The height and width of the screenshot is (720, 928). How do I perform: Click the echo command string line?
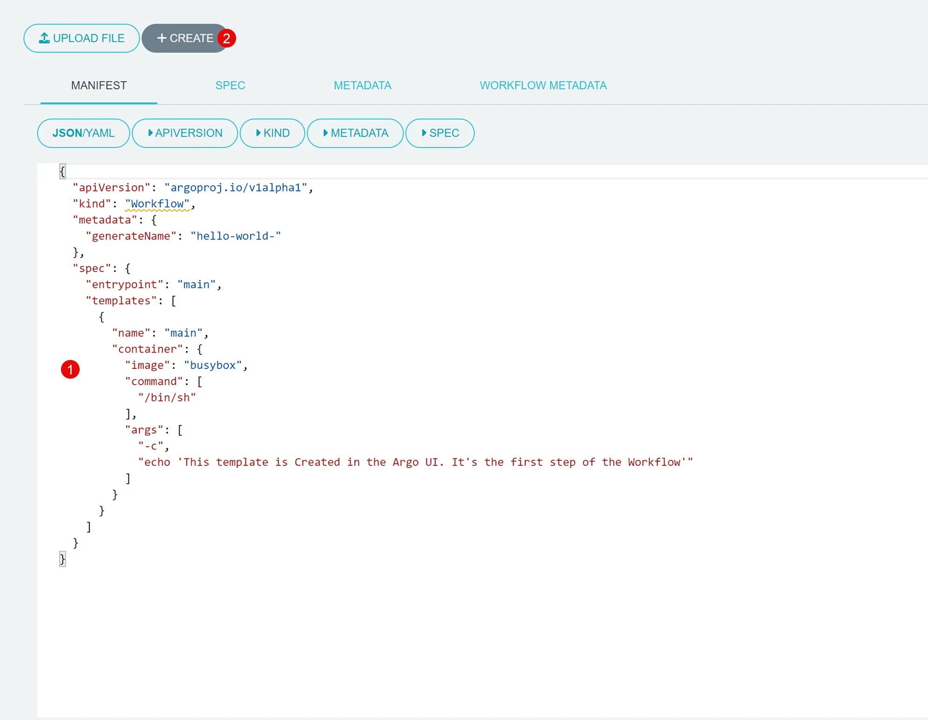(x=415, y=462)
